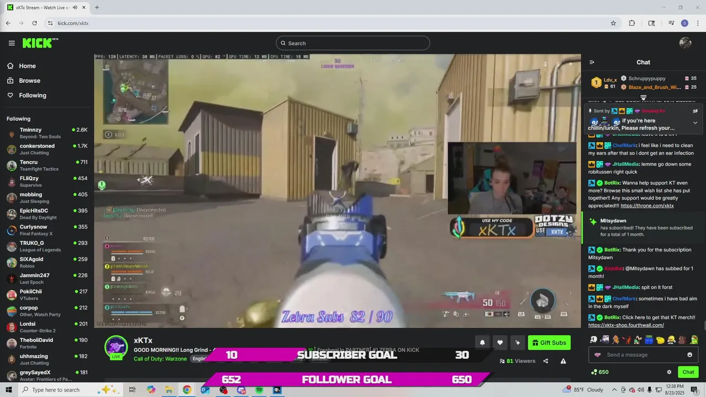This screenshot has height=397, width=706.
Task: Click the top gifter Ldv_x name
Action: pos(610,80)
